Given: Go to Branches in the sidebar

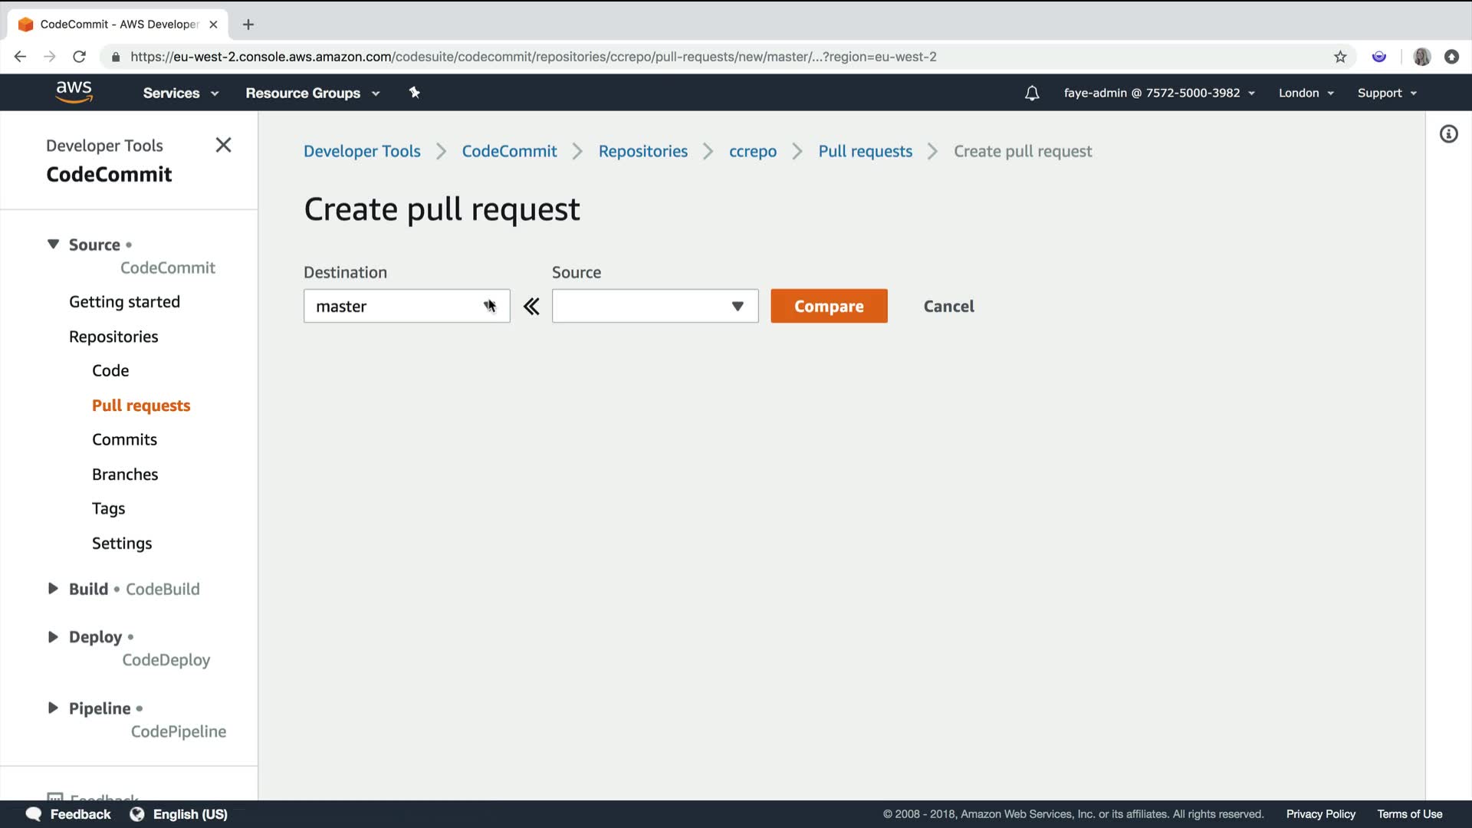Looking at the screenshot, I should (x=125, y=475).
